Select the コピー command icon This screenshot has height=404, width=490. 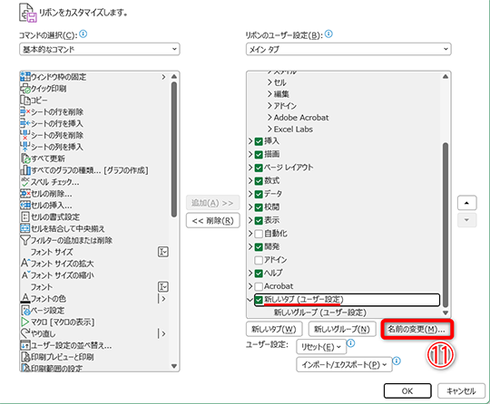coord(25,101)
